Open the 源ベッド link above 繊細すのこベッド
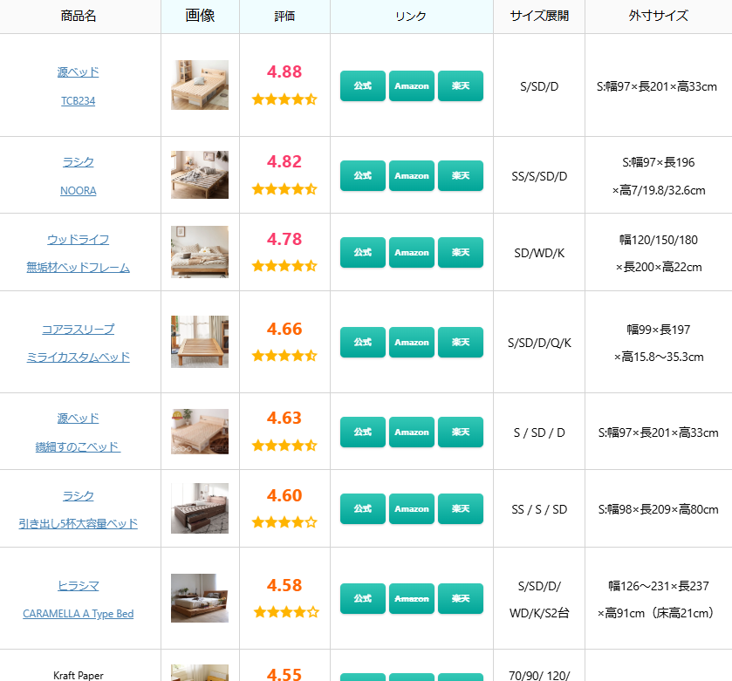The height and width of the screenshot is (681, 732). click(x=78, y=419)
